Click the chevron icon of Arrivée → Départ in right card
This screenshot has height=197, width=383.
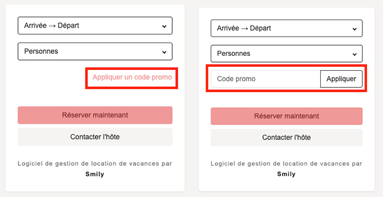[354, 29]
